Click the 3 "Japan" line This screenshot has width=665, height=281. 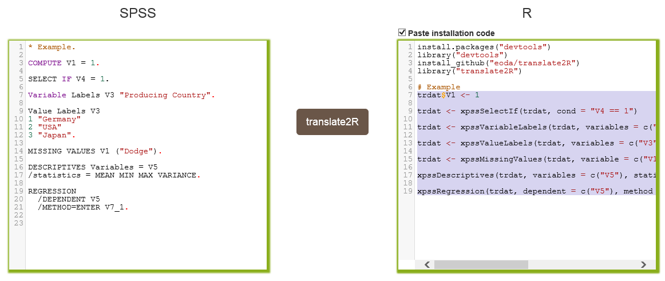(x=52, y=136)
